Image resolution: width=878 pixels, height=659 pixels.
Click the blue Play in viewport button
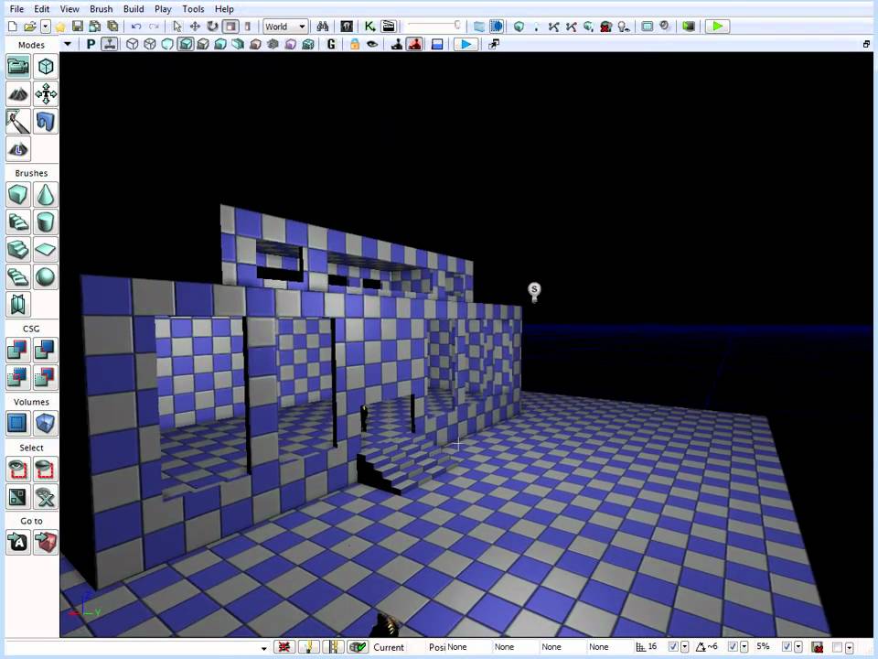click(x=466, y=44)
